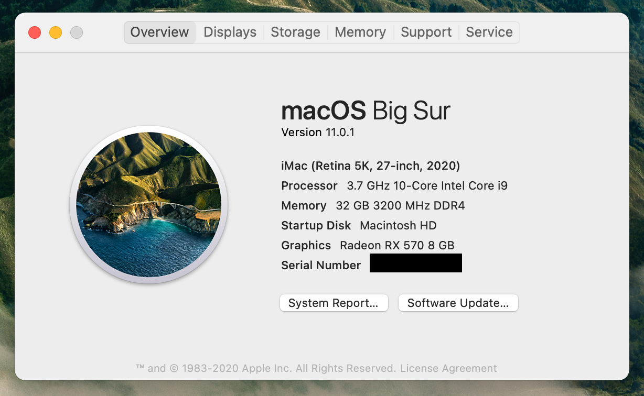
Task: Click the gray disabled zoom button
Action: click(x=77, y=32)
